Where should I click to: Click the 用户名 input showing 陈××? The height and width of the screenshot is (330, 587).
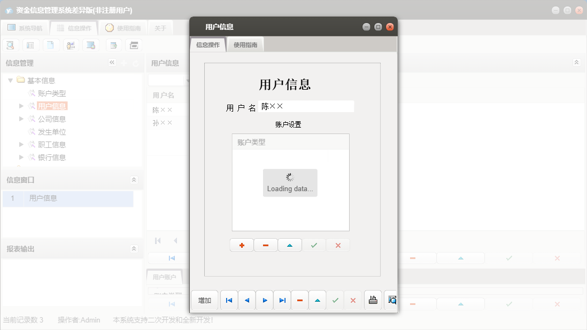coord(306,106)
